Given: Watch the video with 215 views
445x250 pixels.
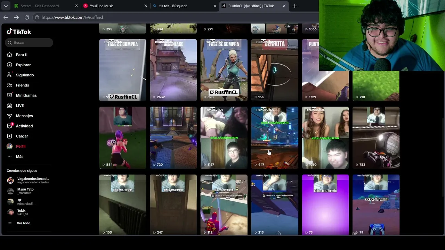Looking at the screenshot, I should click(x=275, y=205).
